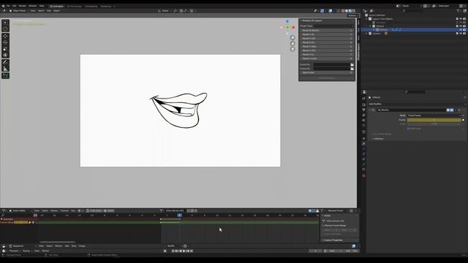The width and height of the screenshot is (468, 263).
Task: Switch viewport to rendered shading
Action: [x=354, y=11]
